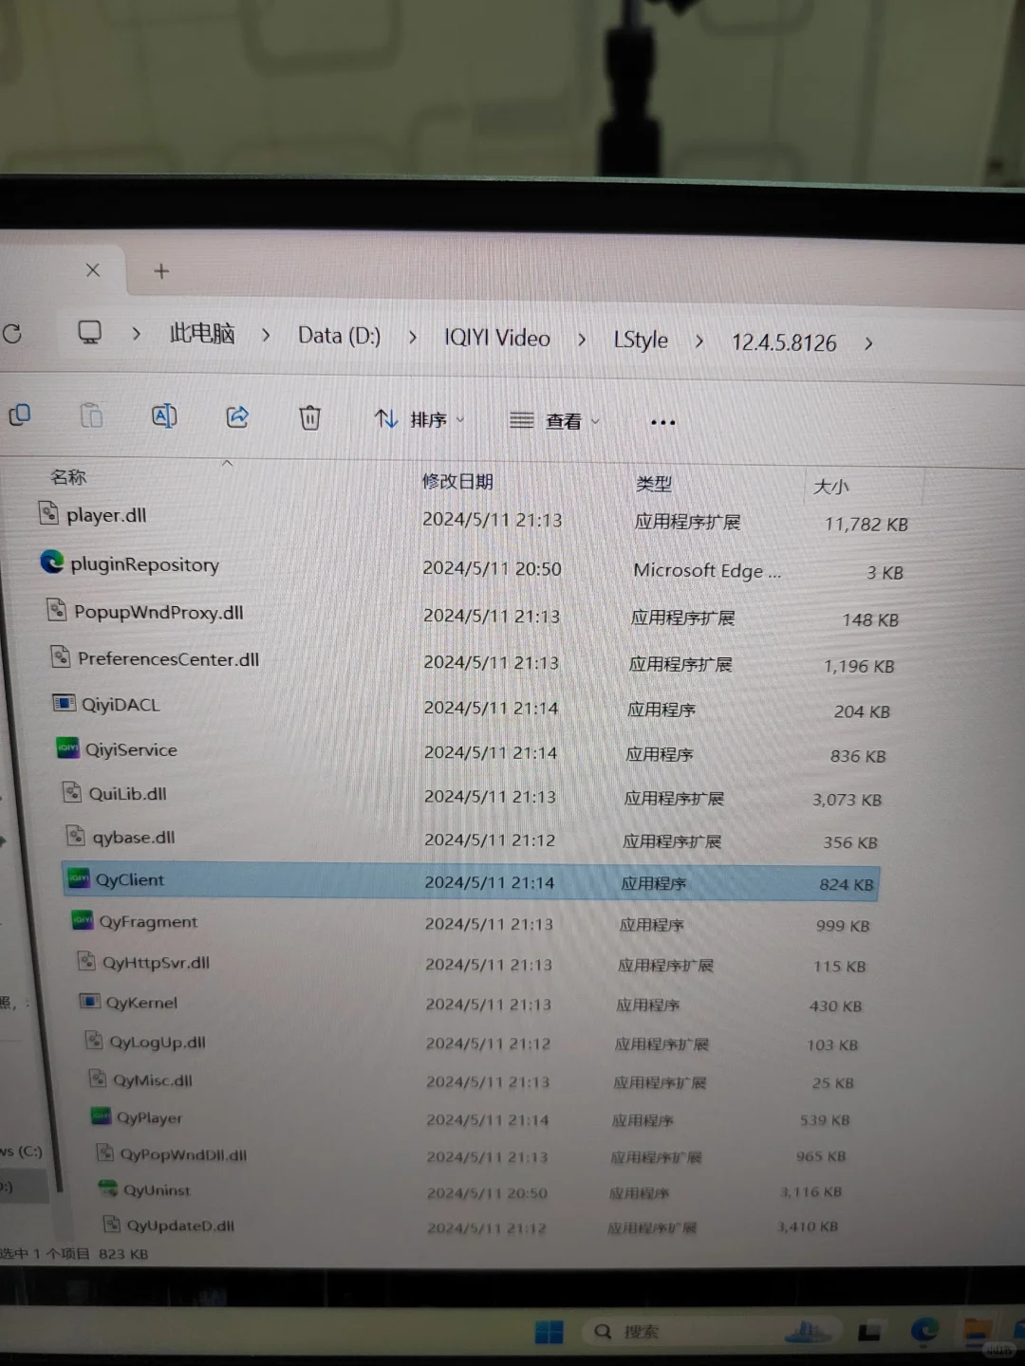Click the See more ellipsis icon

(662, 422)
